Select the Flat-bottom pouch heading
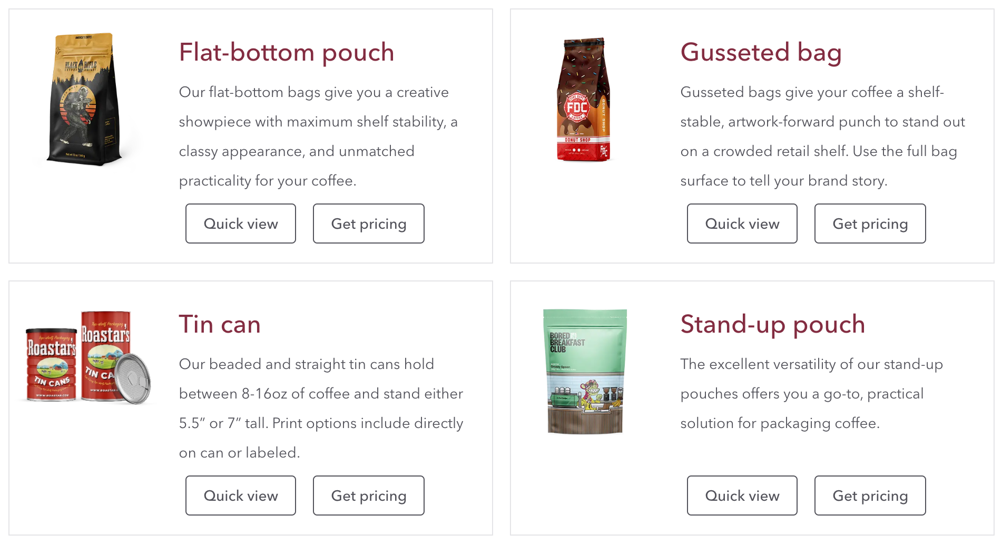The height and width of the screenshot is (544, 1002). (x=287, y=52)
